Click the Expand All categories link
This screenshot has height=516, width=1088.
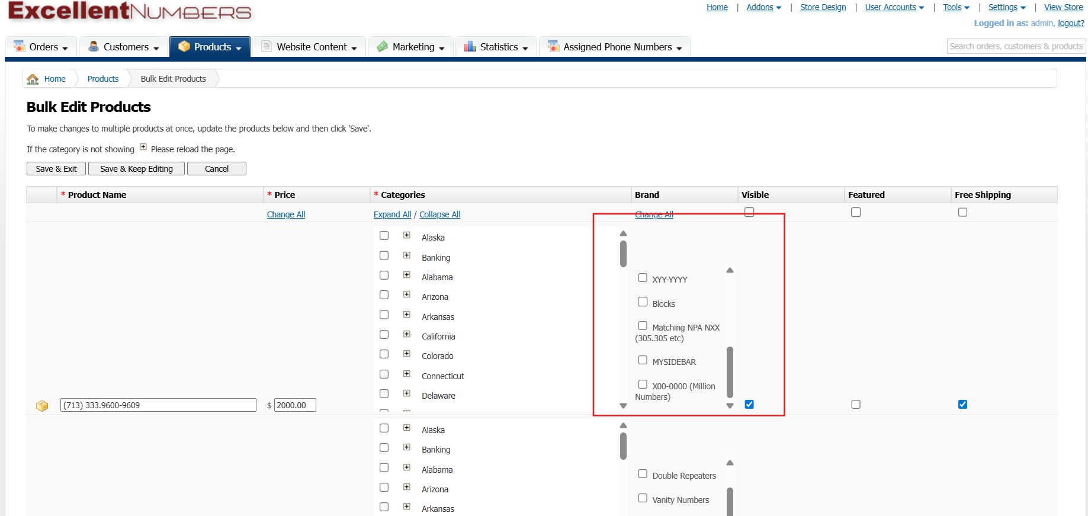point(392,214)
